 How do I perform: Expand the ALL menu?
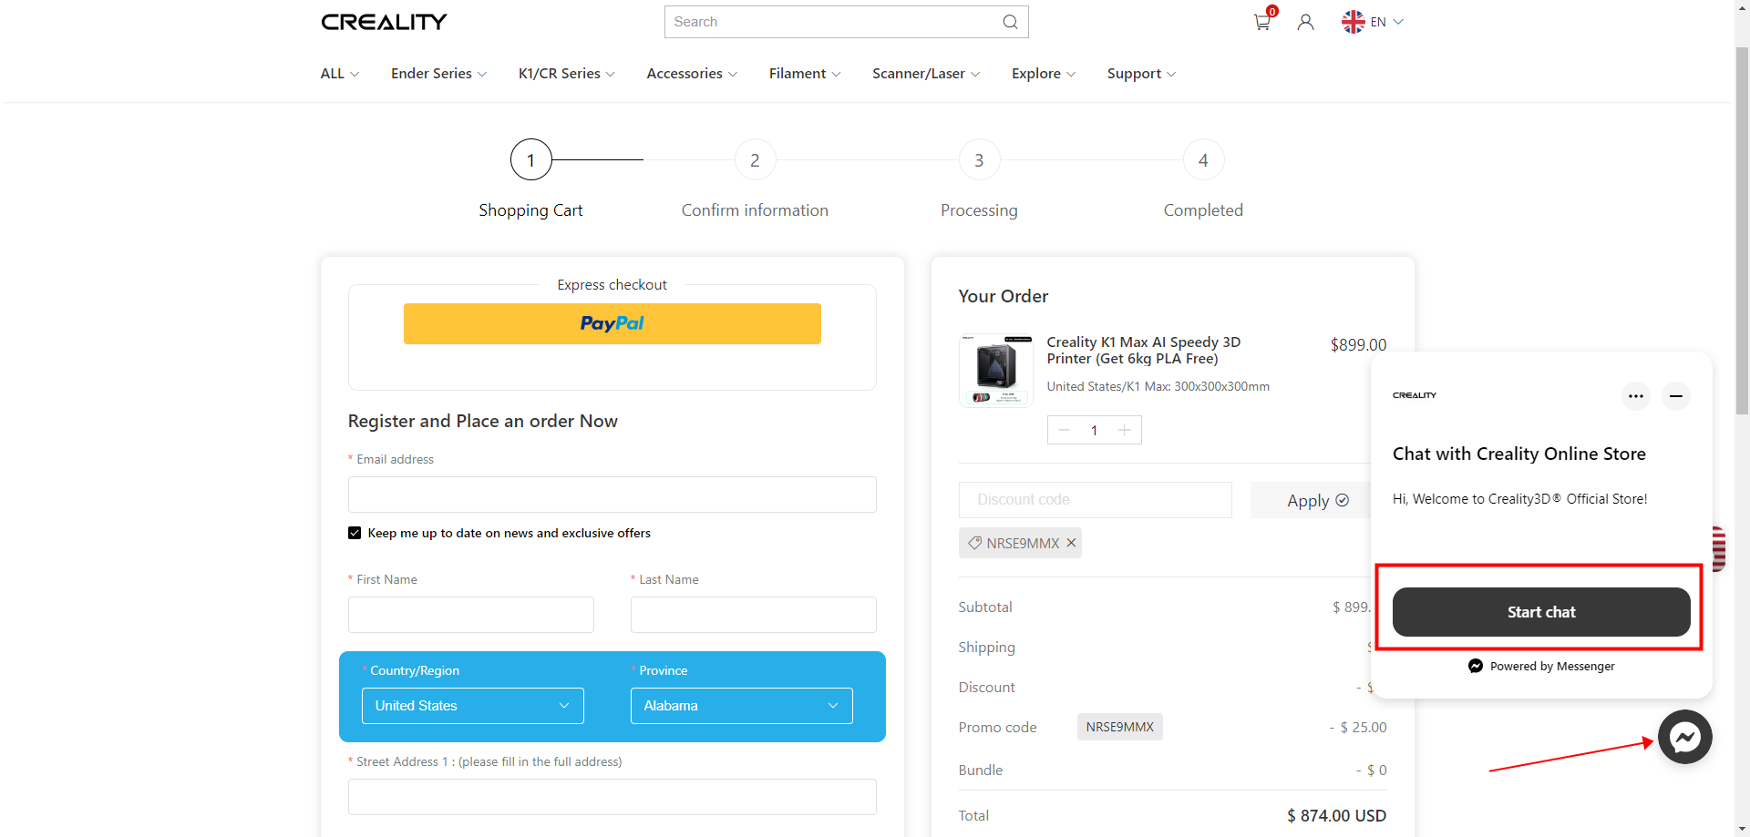coord(339,74)
